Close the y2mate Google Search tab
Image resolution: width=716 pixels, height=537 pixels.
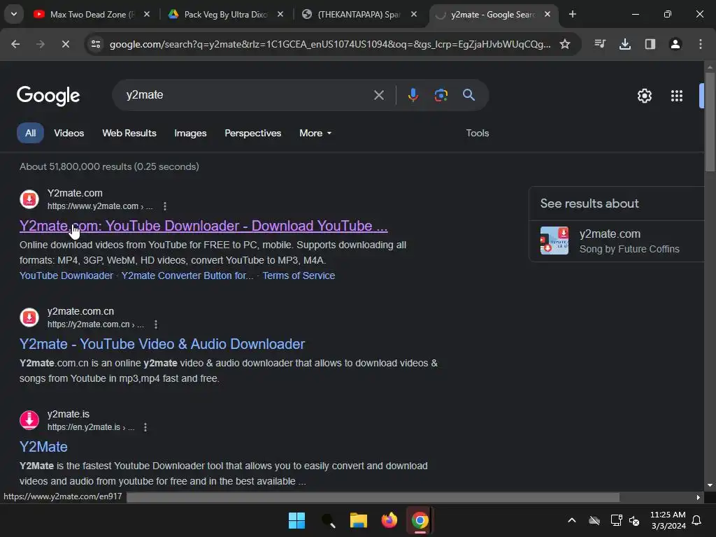pyautogui.click(x=547, y=15)
